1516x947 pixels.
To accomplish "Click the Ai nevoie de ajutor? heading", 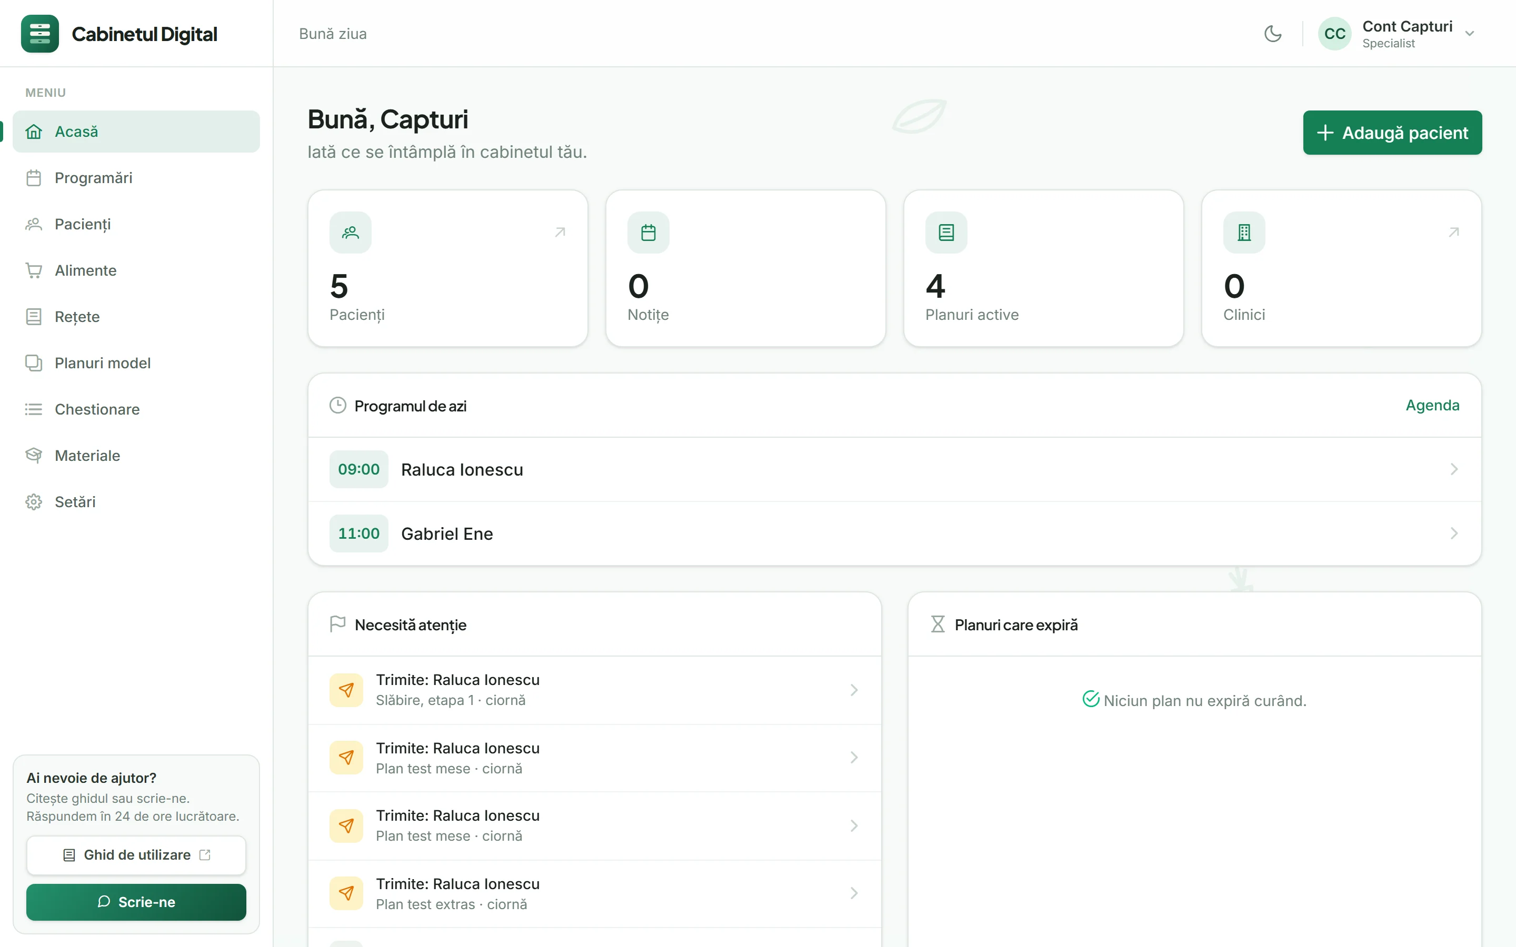I will pos(92,779).
